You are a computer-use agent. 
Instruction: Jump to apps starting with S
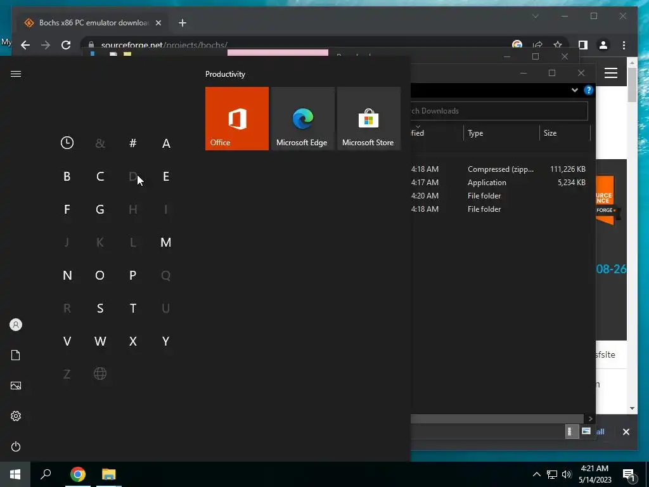point(100,308)
